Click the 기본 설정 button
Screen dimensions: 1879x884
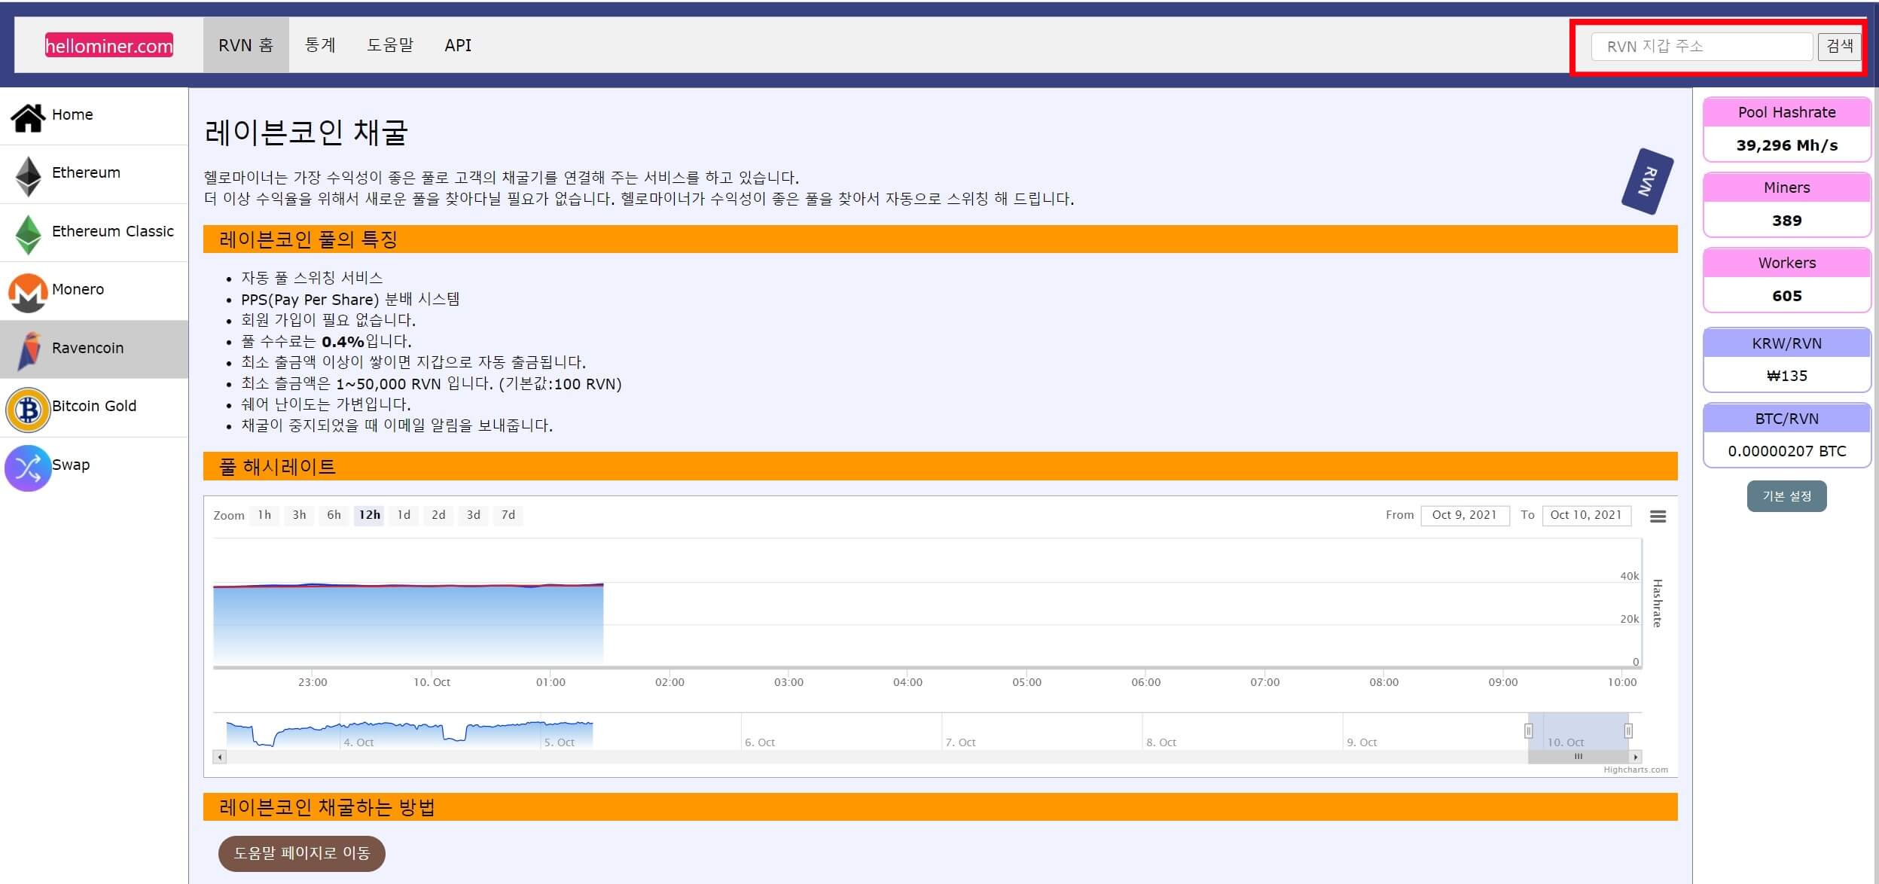click(1786, 496)
